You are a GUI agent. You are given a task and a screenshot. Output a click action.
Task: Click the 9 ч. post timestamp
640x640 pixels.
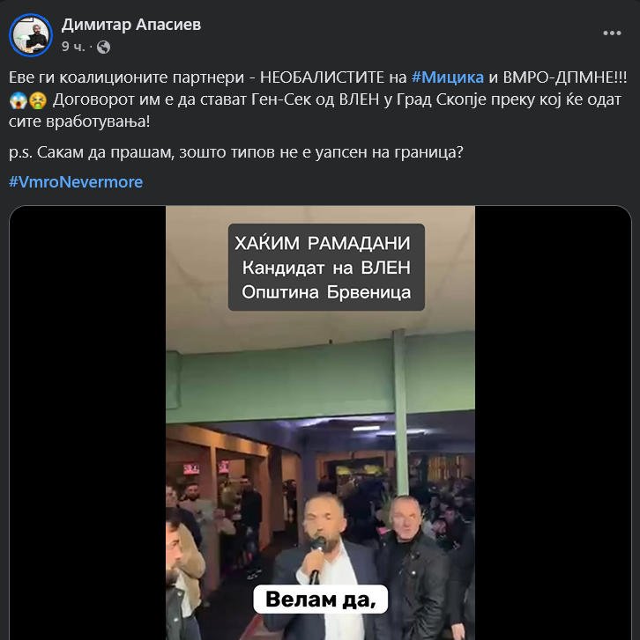73,47
